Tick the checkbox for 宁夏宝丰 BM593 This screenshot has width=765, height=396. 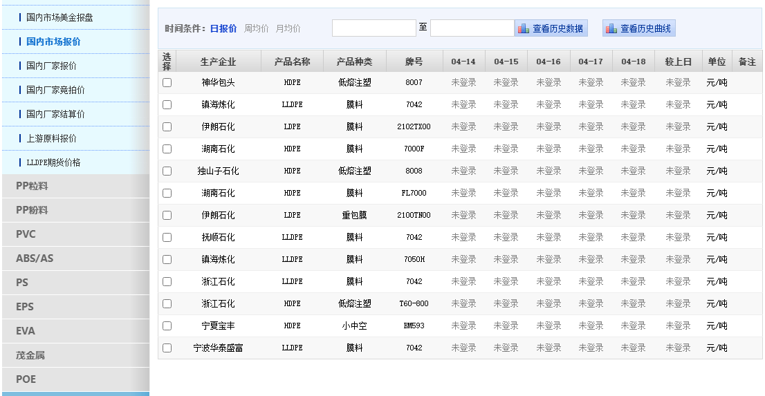click(167, 326)
